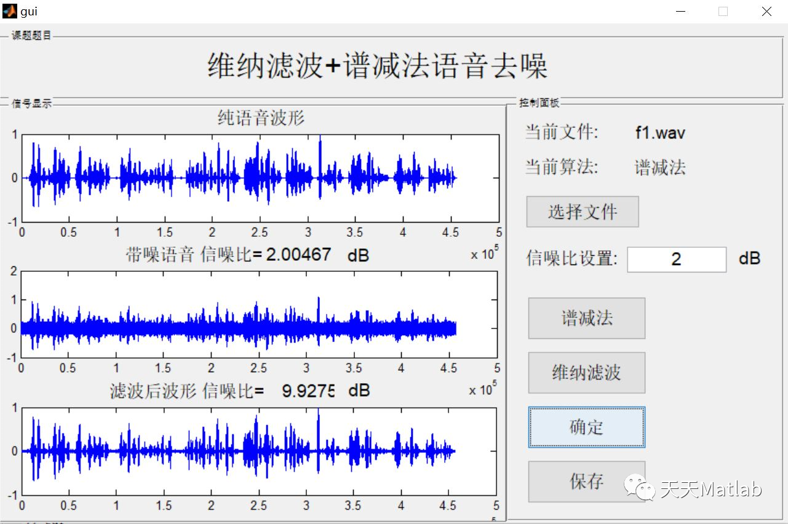Viewport: 788px width, 524px height.
Task: Apply the 维纳滤波 denoising algorithm
Action: coord(586,373)
